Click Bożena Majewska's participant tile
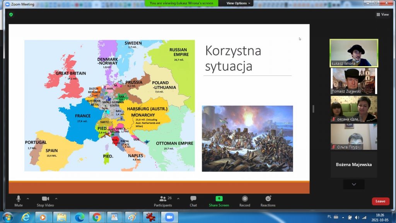Image resolution: width=396 pixels, height=223 pixels. 353,165
